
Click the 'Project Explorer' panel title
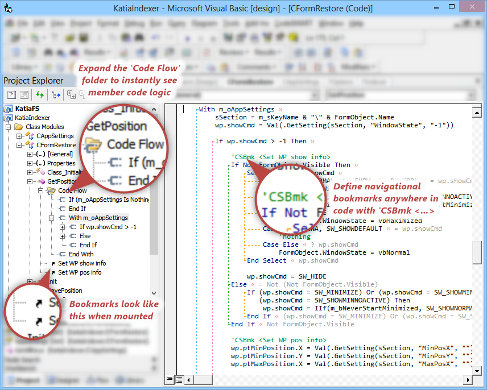pyautogui.click(x=33, y=81)
